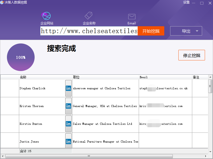Click 'showroom manager at Chelsea Textiles' cell

point(105,88)
